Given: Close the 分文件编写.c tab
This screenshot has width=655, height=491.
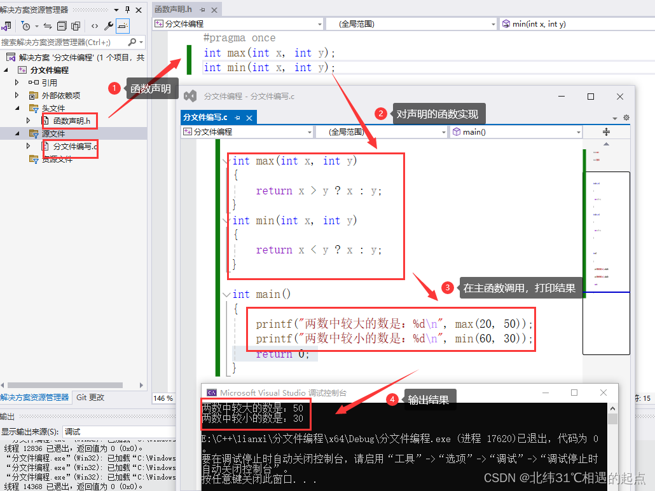Looking at the screenshot, I should click(x=249, y=118).
